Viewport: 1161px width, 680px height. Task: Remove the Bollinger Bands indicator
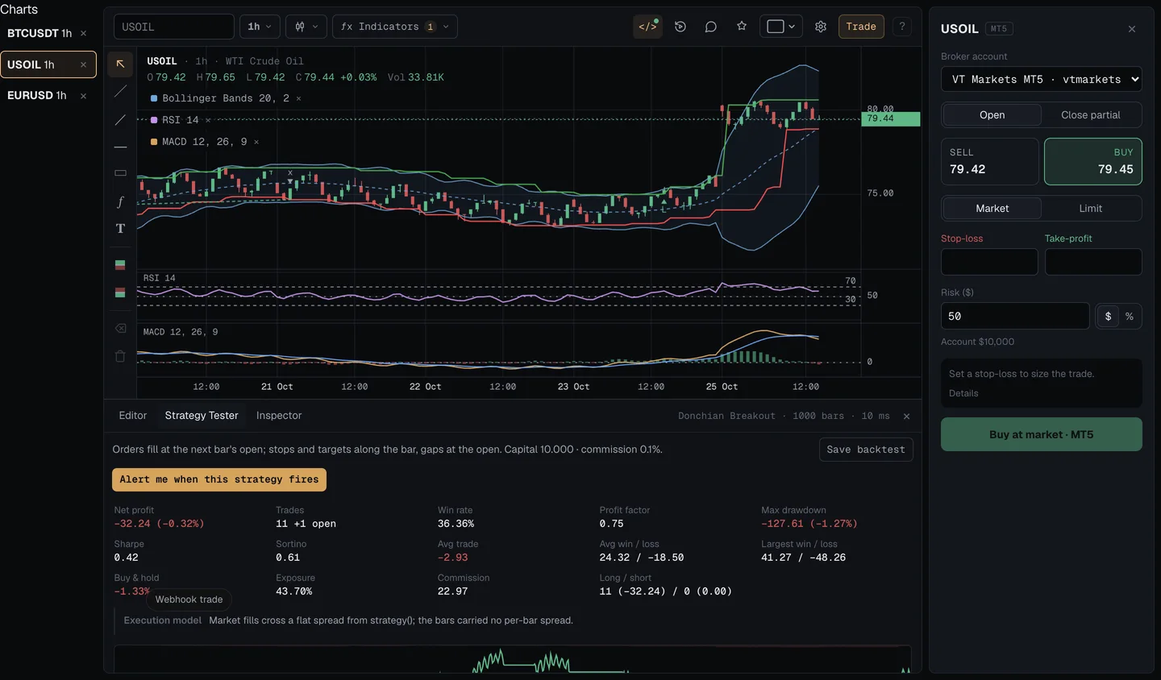point(298,98)
